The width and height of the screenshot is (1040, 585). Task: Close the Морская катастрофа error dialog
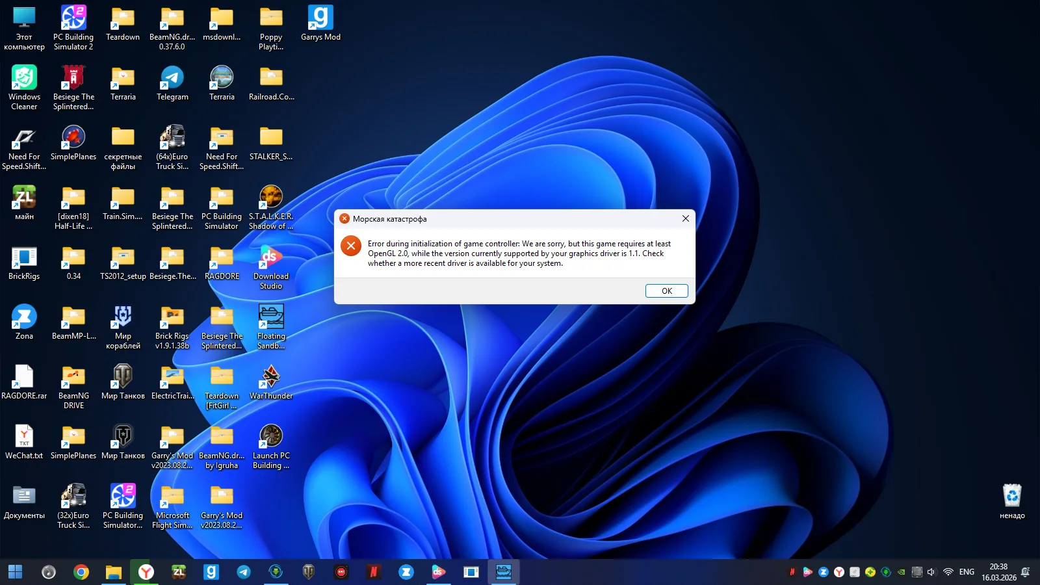(x=685, y=218)
